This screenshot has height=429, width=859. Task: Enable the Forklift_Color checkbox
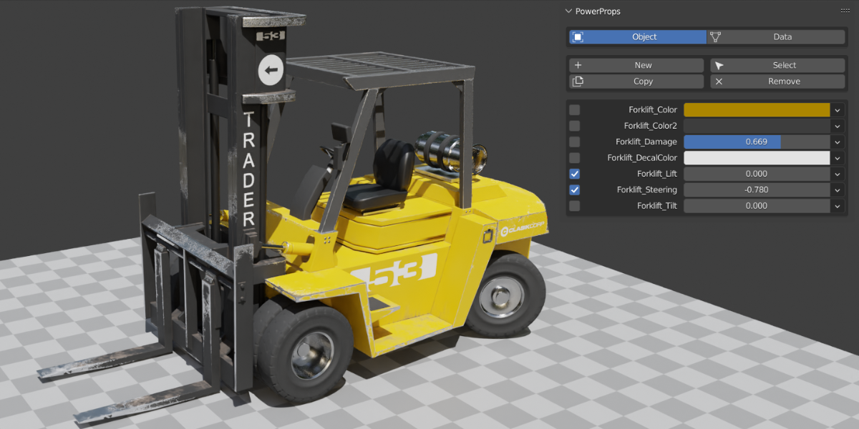pos(575,110)
